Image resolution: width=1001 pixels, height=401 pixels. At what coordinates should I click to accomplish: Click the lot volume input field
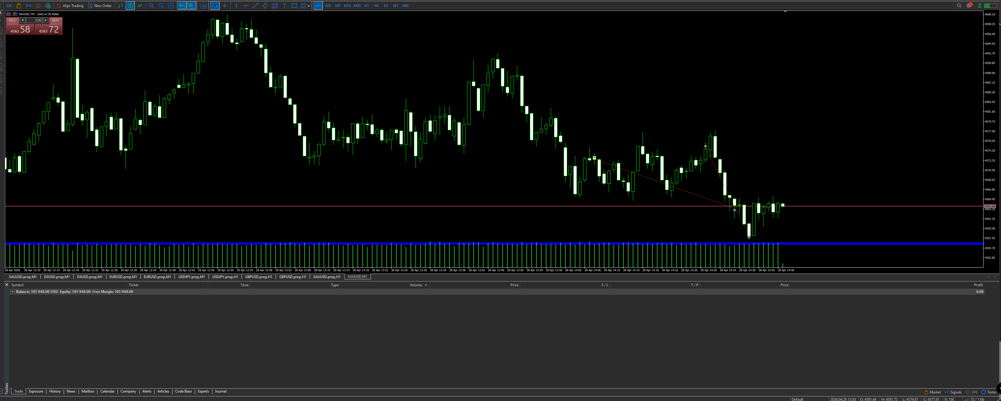(x=34, y=20)
